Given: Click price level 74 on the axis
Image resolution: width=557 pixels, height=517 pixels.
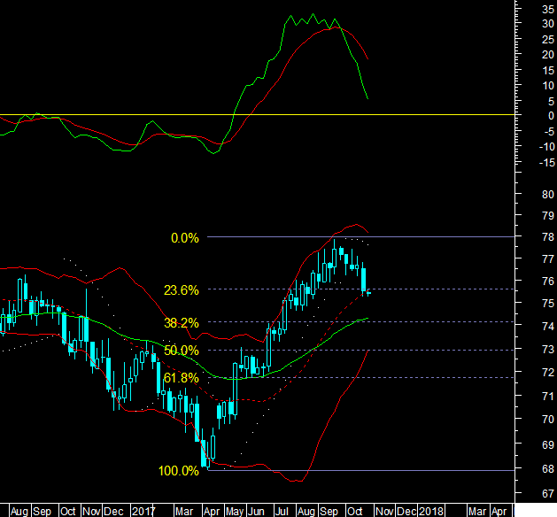Looking at the screenshot, I should 548,326.
